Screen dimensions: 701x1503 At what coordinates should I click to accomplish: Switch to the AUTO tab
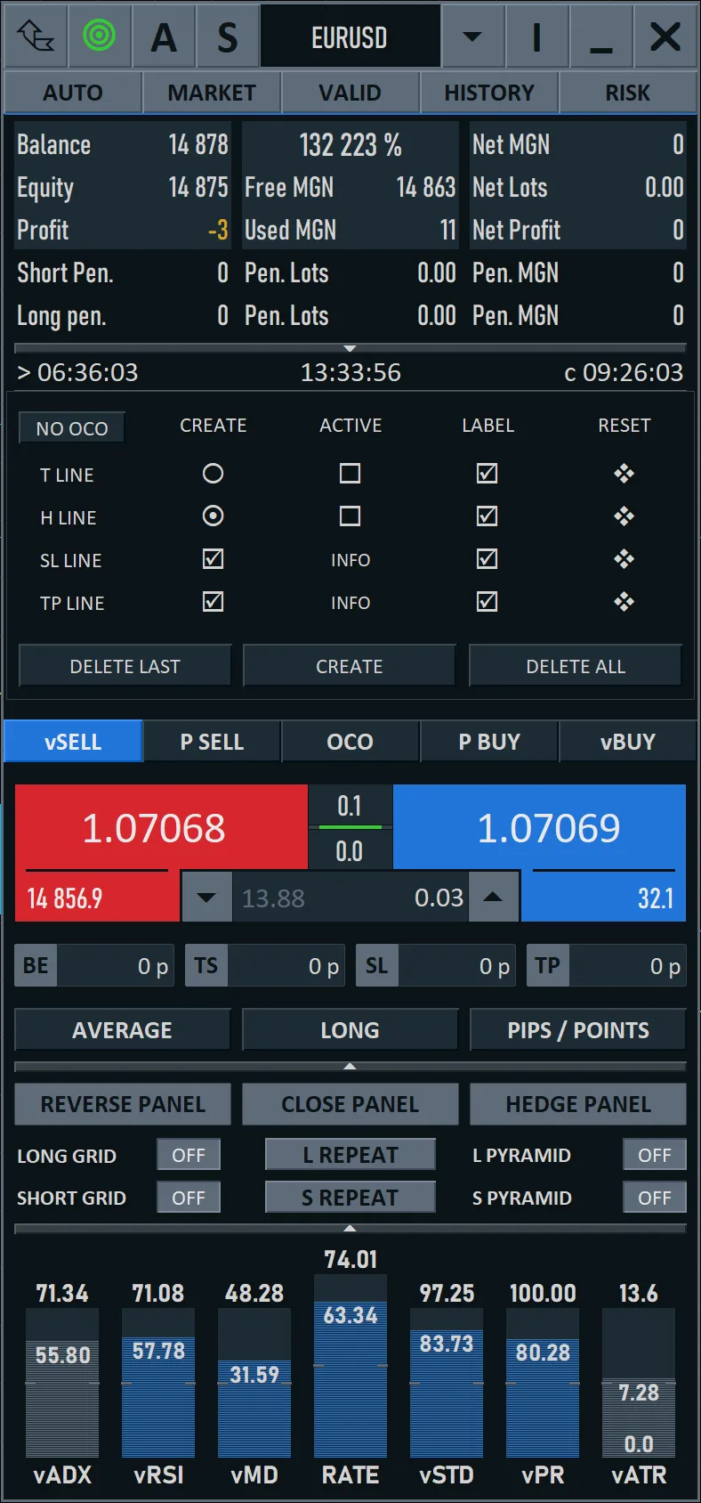[x=73, y=93]
